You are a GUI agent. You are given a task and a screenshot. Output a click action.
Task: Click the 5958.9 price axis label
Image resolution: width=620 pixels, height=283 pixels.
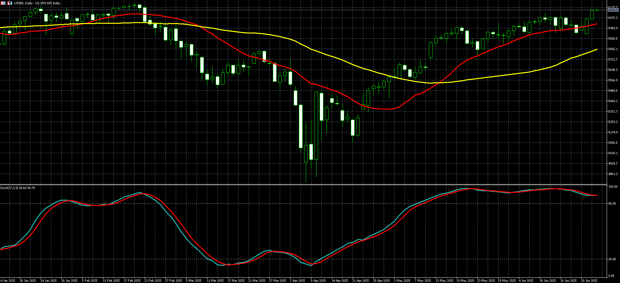[x=613, y=28]
